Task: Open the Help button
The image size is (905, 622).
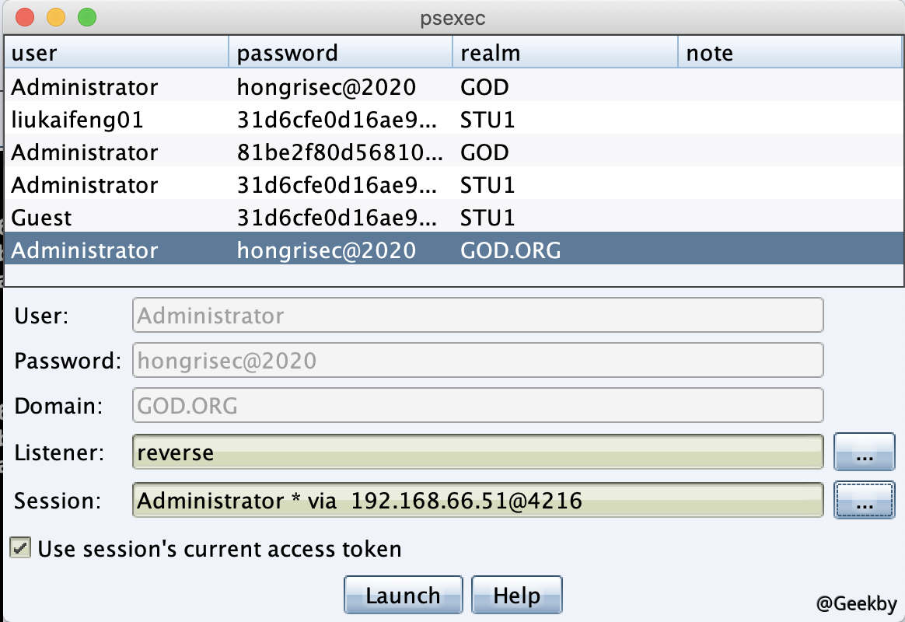Action: [516, 596]
